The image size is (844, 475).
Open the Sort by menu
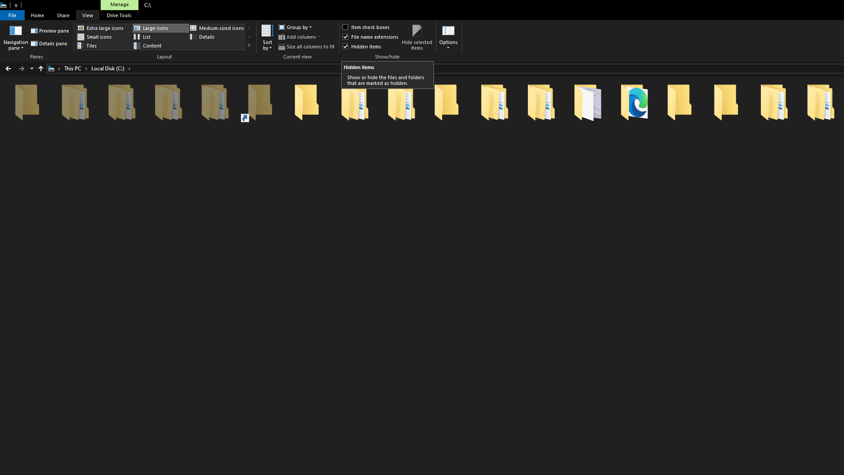click(x=267, y=37)
